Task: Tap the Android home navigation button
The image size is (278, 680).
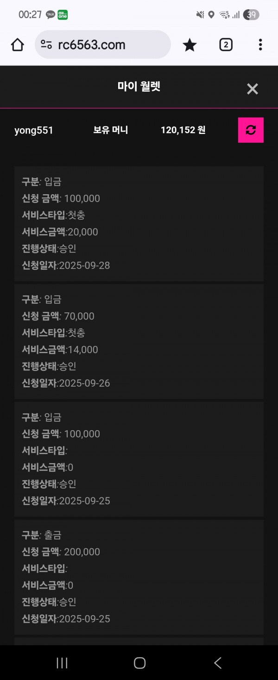Action: coord(139,663)
